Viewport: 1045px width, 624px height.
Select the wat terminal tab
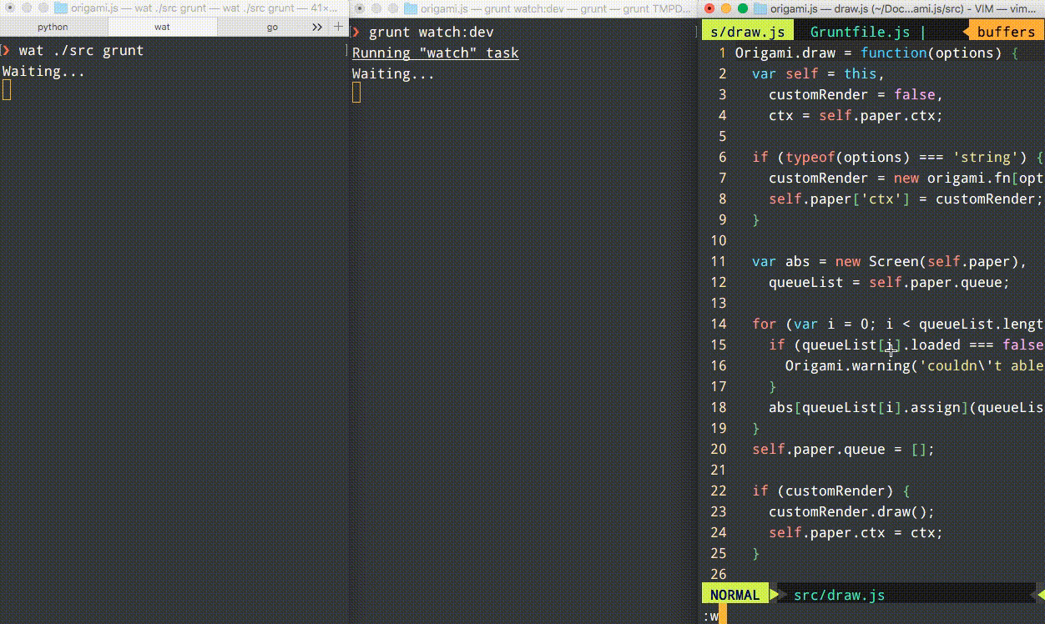coord(162,27)
